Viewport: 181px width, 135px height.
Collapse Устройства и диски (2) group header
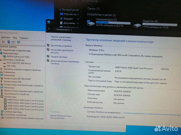101,15
